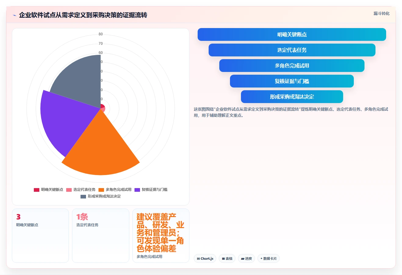Click the data card value 1条
The image size is (402, 275).
pos(82,217)
